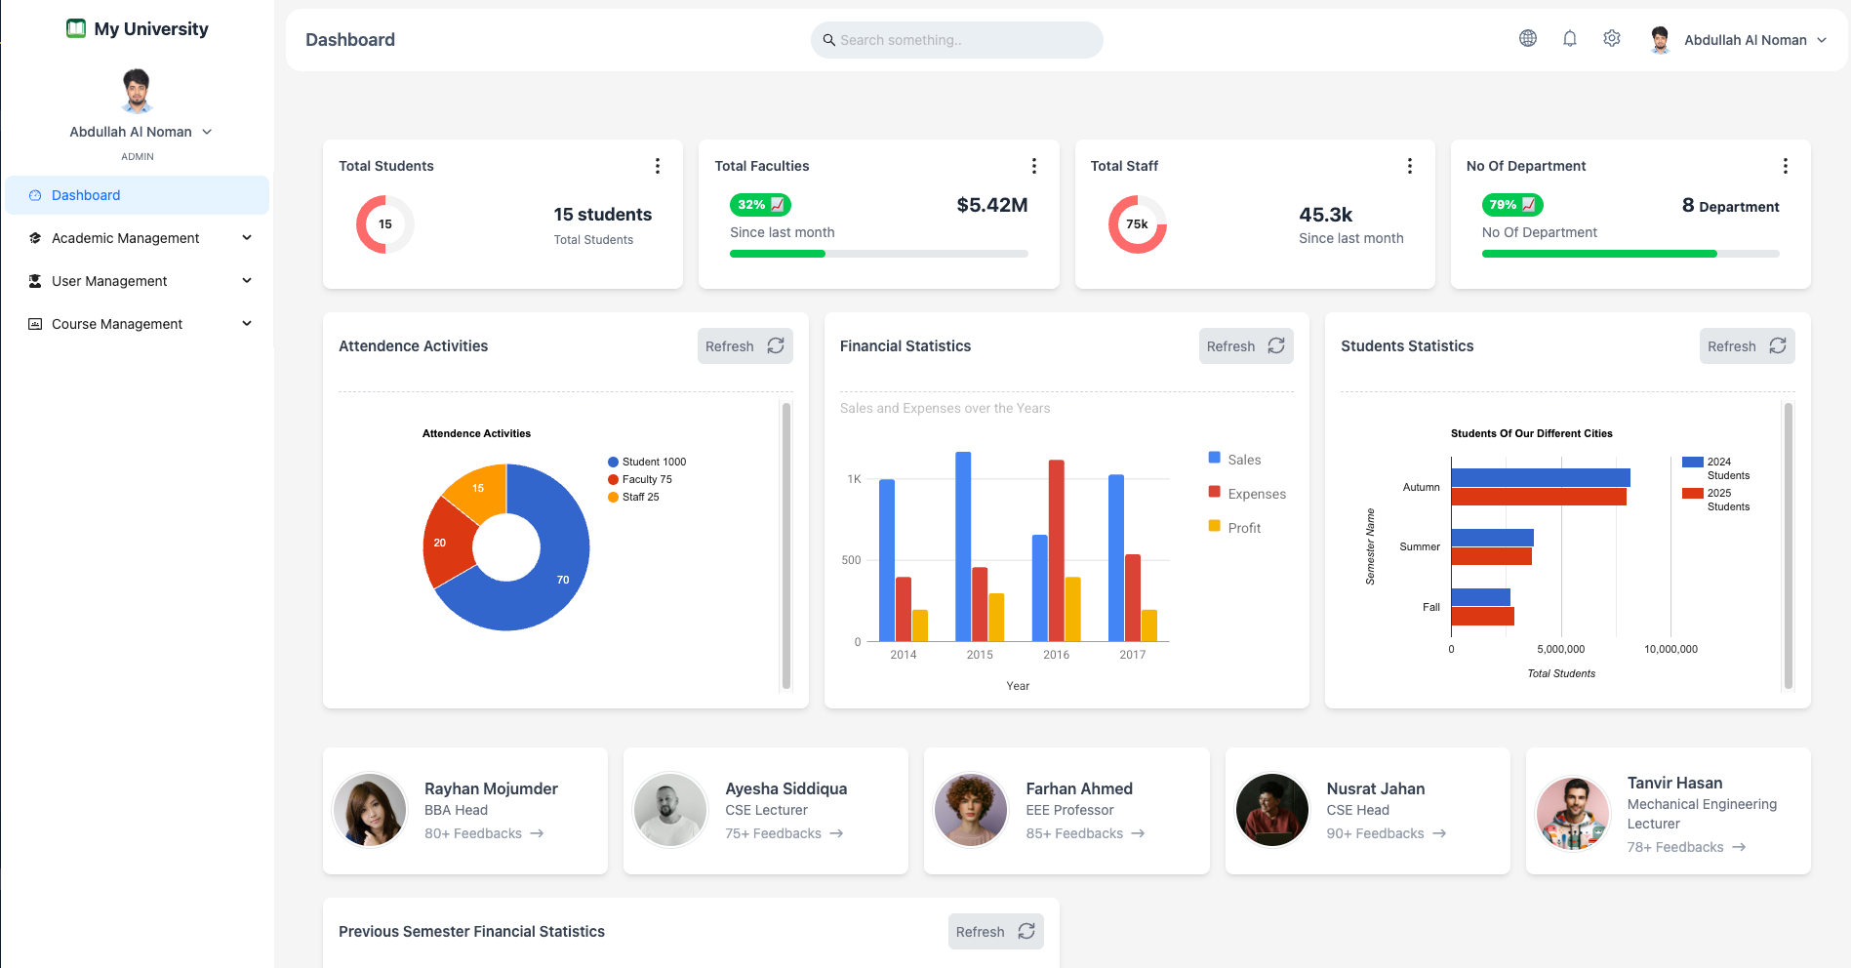The image size is (1851, 968).
Task: Click the 79% trend badge
Action: (1512, 205)
